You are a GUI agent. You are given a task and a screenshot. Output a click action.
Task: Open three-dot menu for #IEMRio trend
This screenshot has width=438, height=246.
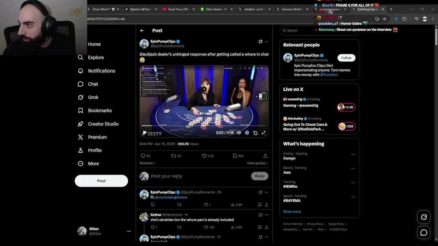[353, 183]
